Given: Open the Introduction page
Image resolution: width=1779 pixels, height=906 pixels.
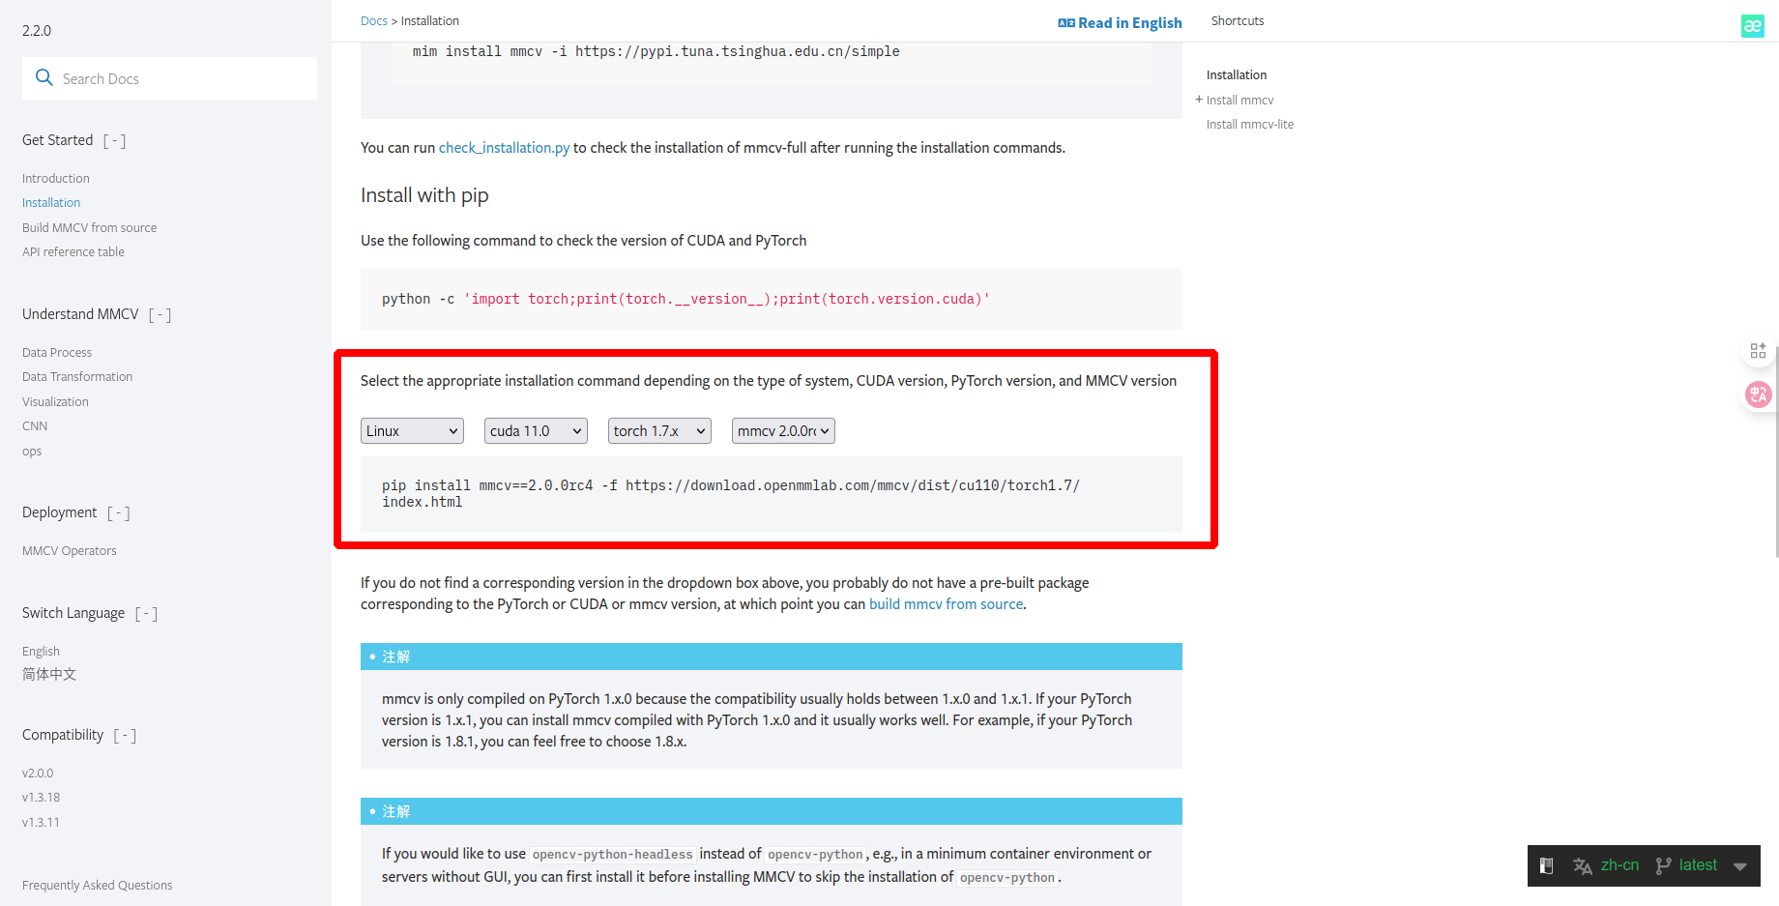Looking at the screenshot, I should pyautogui.click(x=56, y=179).
